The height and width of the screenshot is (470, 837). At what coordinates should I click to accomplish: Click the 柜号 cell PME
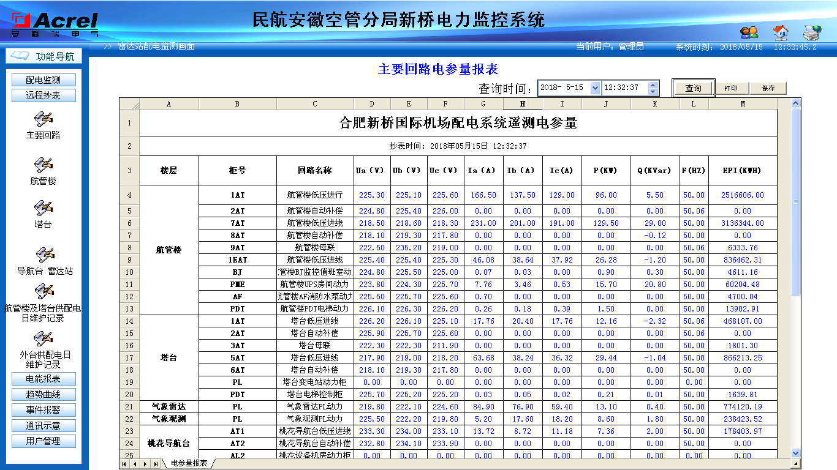tap(238, 284)
